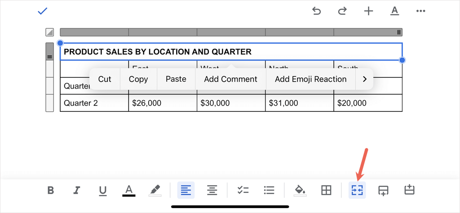Redo the previous action
Viewport: 460px width, 213px height.
coord(342,11)
